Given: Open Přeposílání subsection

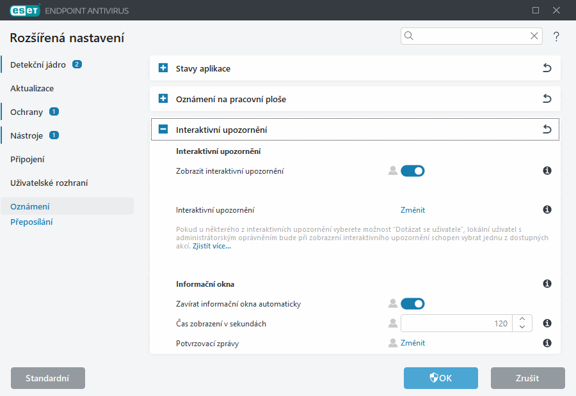Looking at the screenshot, I should click(31, 222).
